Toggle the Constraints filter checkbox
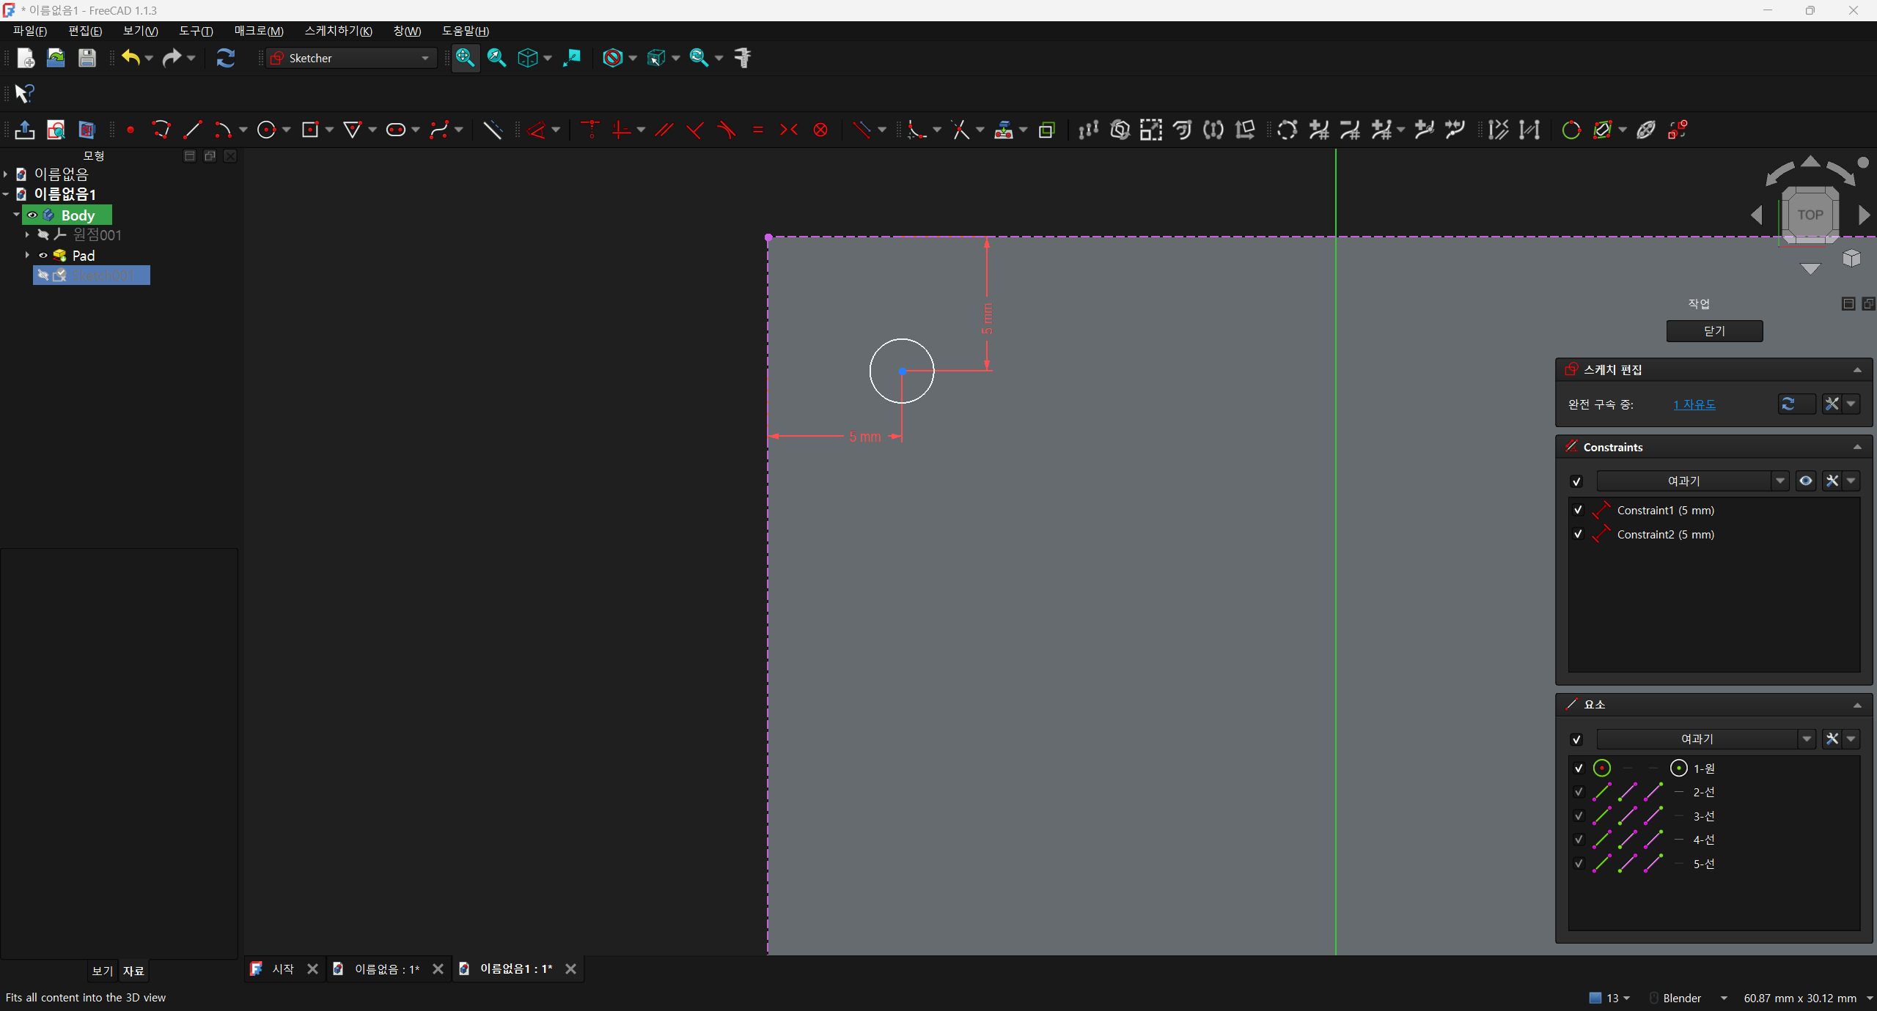Viewport: 1877px width, 1011px height. click(x=1576, y=481)
